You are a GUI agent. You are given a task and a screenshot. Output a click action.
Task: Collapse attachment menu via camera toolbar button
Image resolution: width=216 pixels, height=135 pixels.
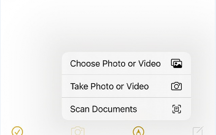coord(78,131)
